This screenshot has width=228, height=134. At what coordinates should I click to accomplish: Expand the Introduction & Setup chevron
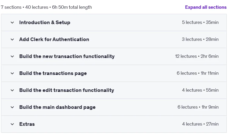12,23
